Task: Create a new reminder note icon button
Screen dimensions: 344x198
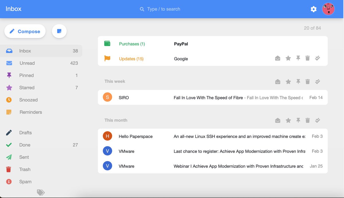Action: [59, 31]
